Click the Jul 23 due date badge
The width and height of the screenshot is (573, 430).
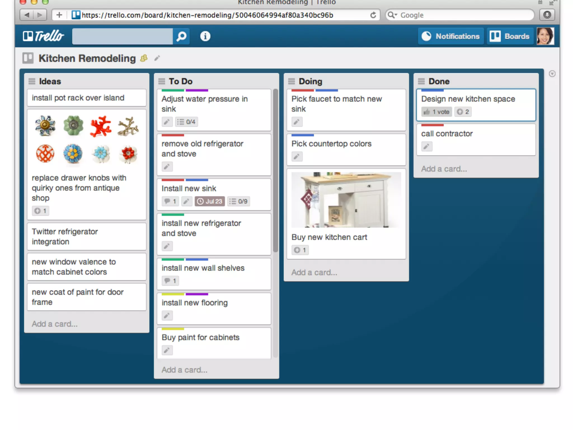coord(210,201)
